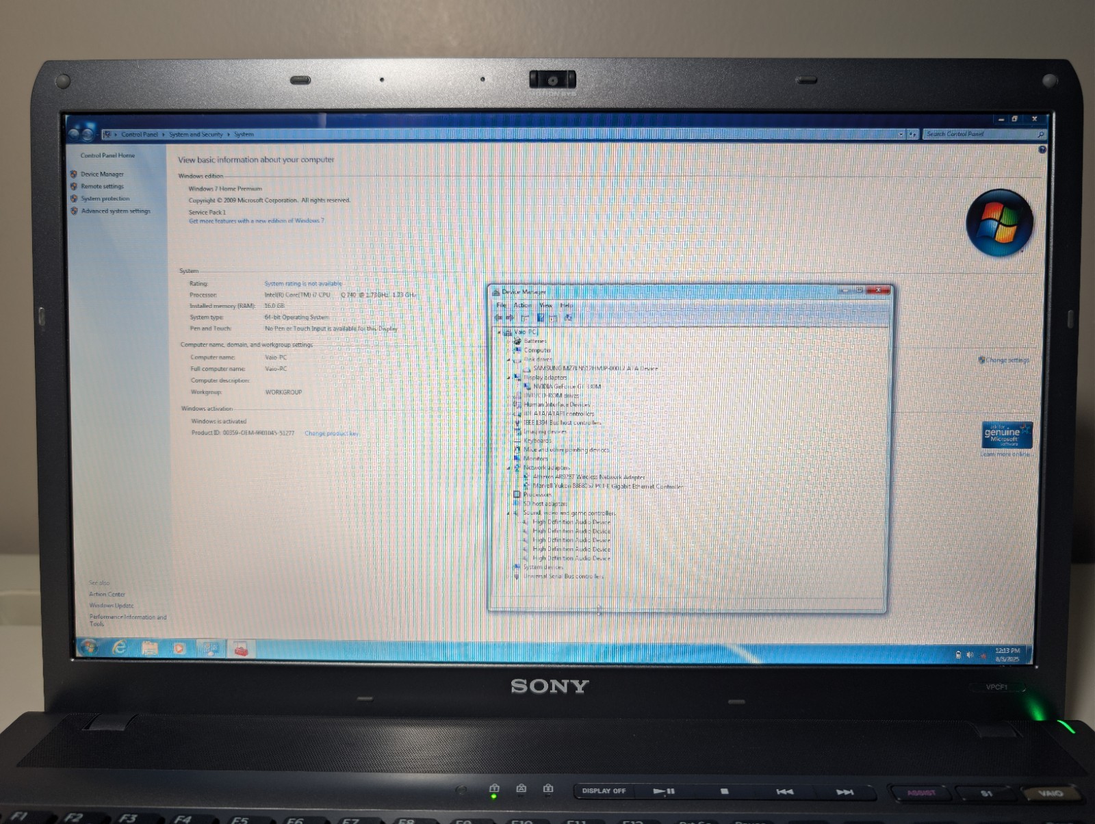Select System devices category

[x=543, y=567]
